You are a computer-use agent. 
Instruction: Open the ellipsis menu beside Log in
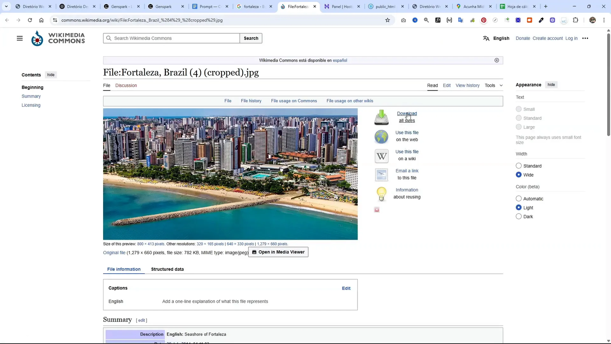coord(585,38)
